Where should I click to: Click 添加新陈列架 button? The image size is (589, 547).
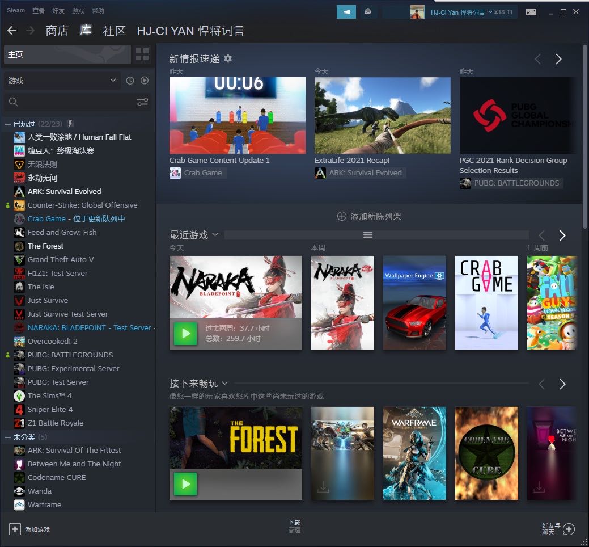(x=369, y=216)
